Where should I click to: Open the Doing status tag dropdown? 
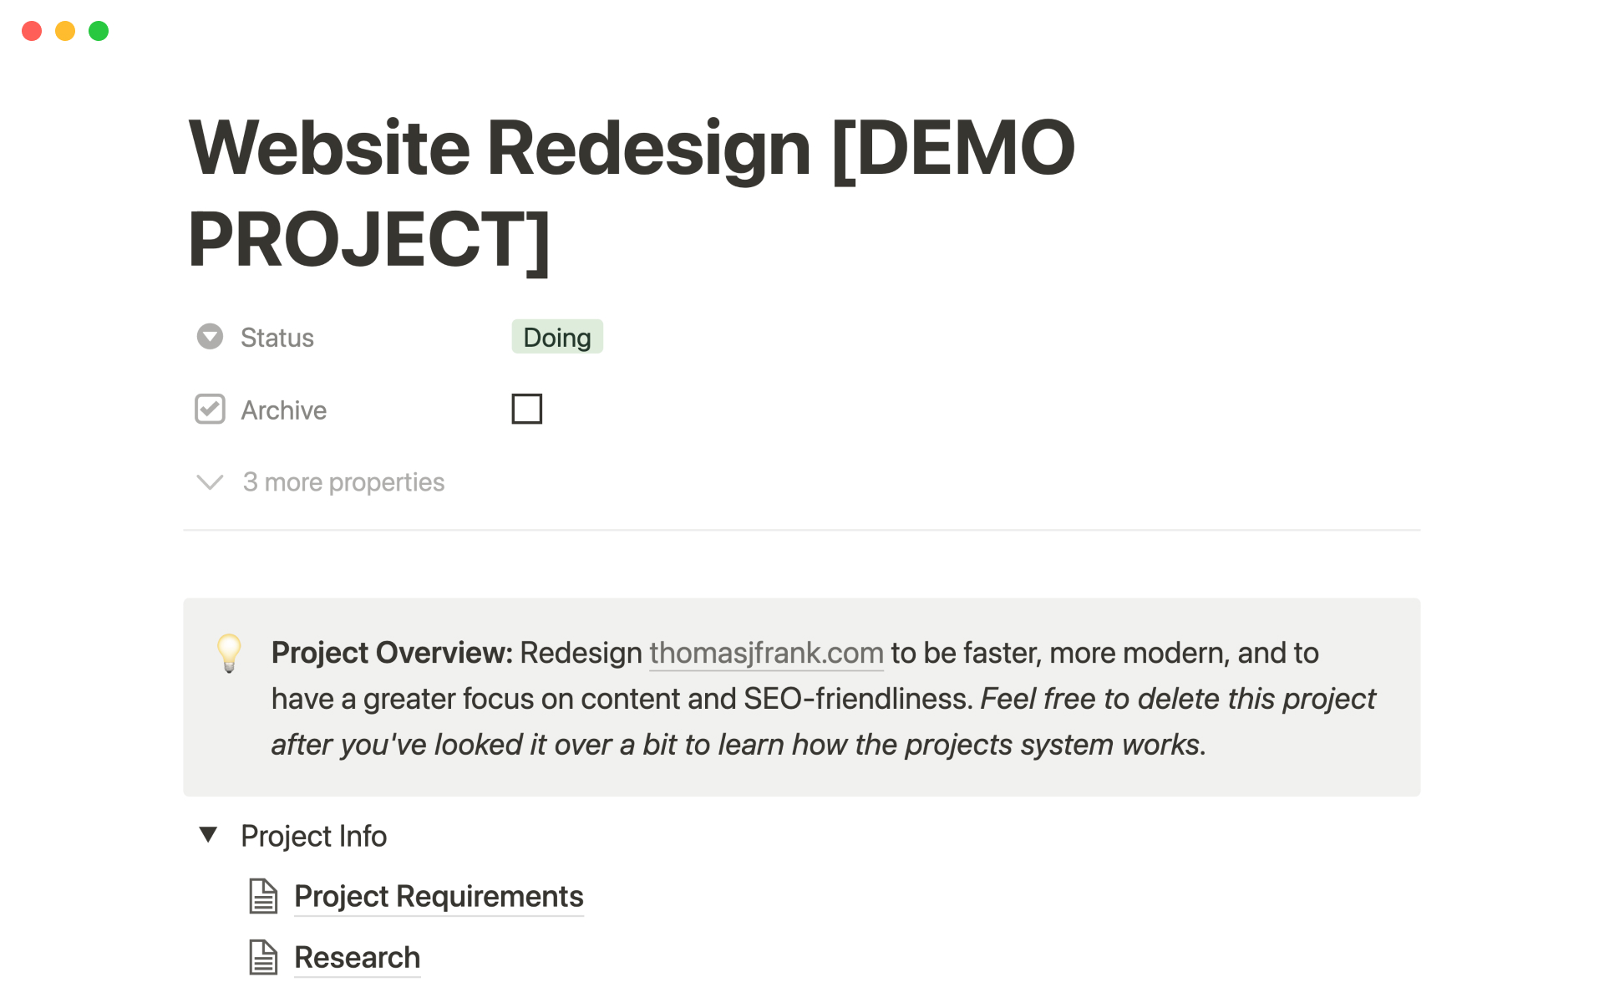[x=556, y=337]
